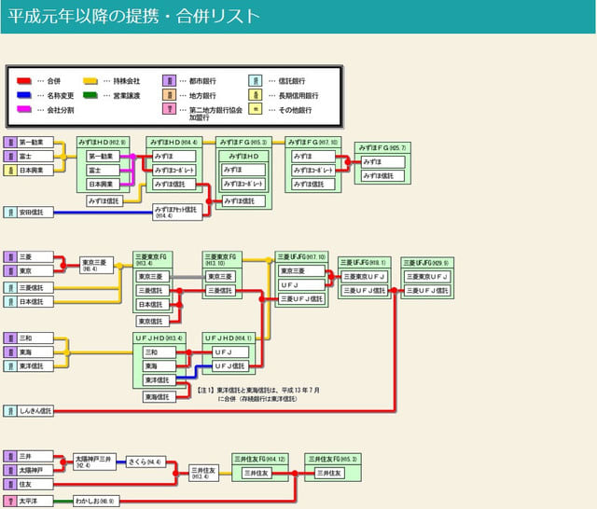Image resolution: width=597 pixels, height=509 pixels.
Task: Select the 都市銀行 legend icon
Action: point(169,81)
